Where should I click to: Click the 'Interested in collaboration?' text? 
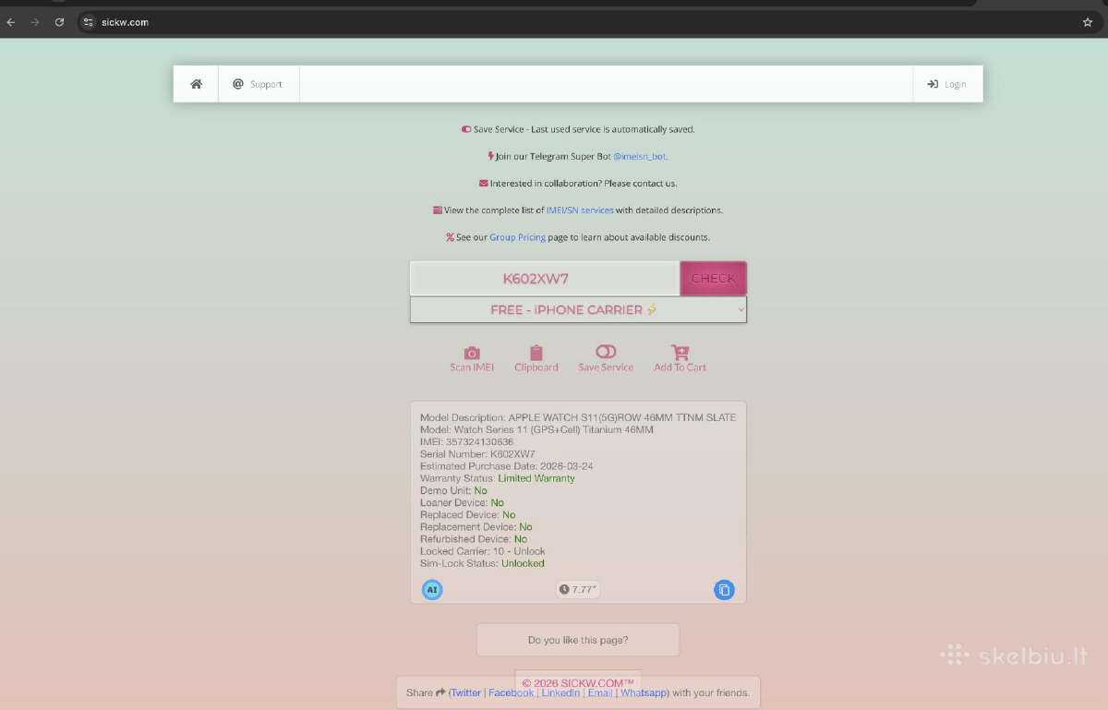pos(578,183)
